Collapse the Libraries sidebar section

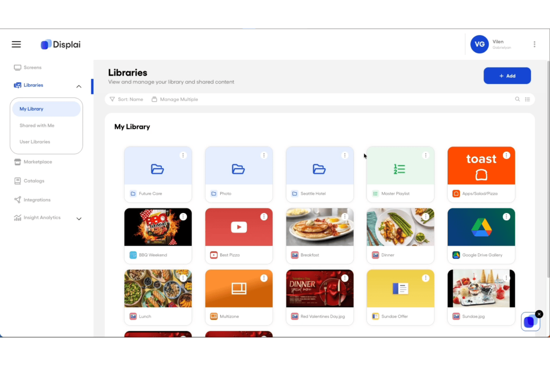pyautogui.click(x=79, y=86)
